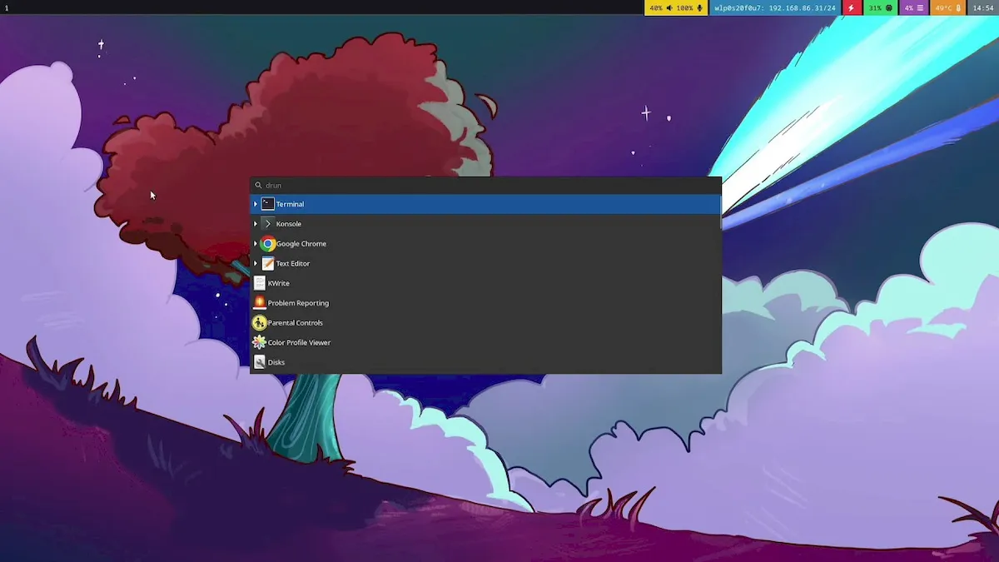Select Disks in the launcher list
Screen dimensions: 999x562
coord(485,362)
